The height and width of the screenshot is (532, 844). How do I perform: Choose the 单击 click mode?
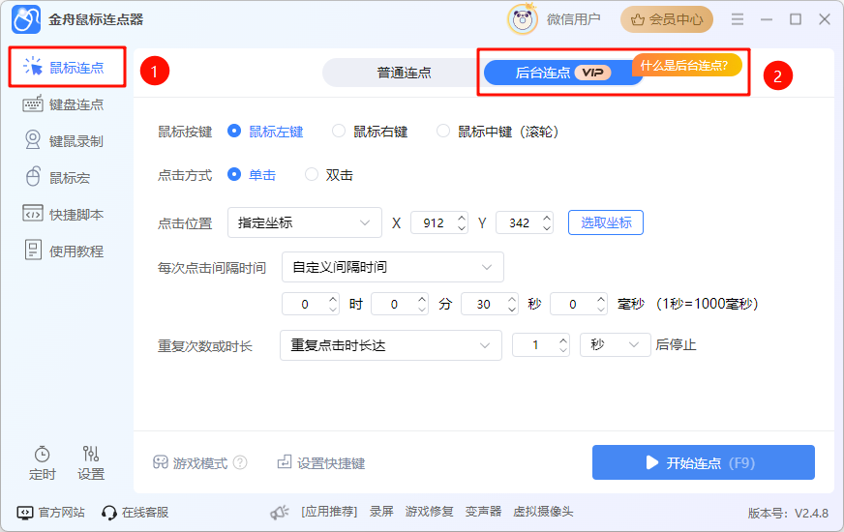click(234, 174)
